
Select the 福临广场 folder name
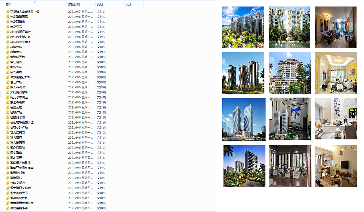pyautogui.click(x=16, y=112)
